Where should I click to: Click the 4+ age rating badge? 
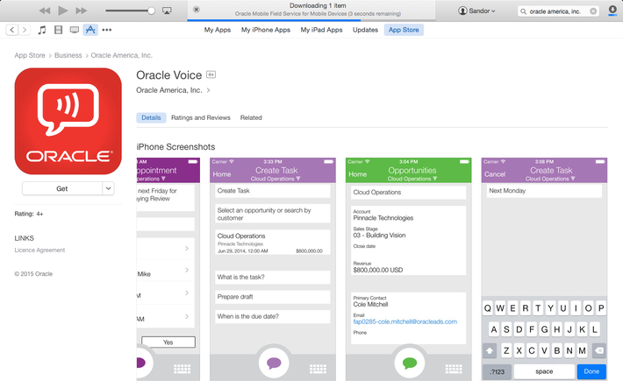(x=211, y=74)
